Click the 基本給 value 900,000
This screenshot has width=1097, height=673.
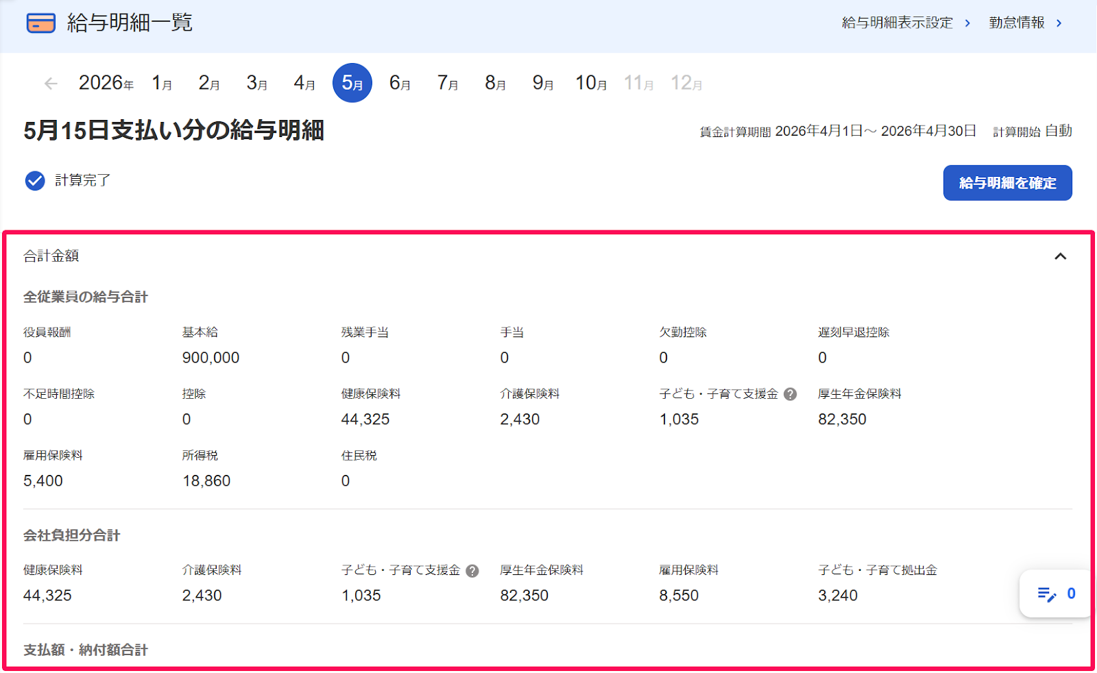(210, 358)
